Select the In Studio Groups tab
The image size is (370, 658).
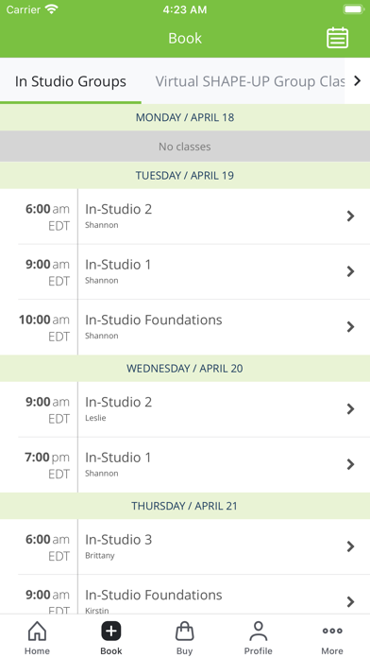[71, 81]
